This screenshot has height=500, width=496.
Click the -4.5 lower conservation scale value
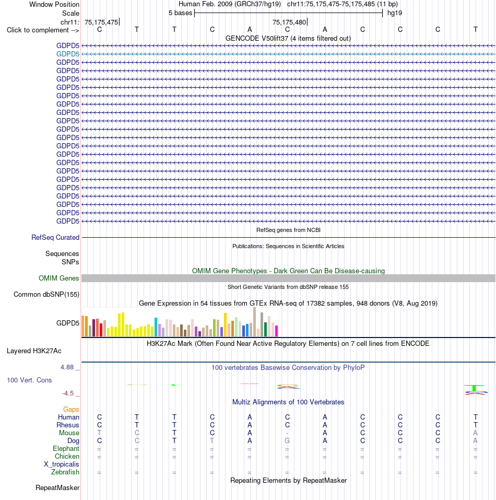pyautogui.click(x=68, y=393)
